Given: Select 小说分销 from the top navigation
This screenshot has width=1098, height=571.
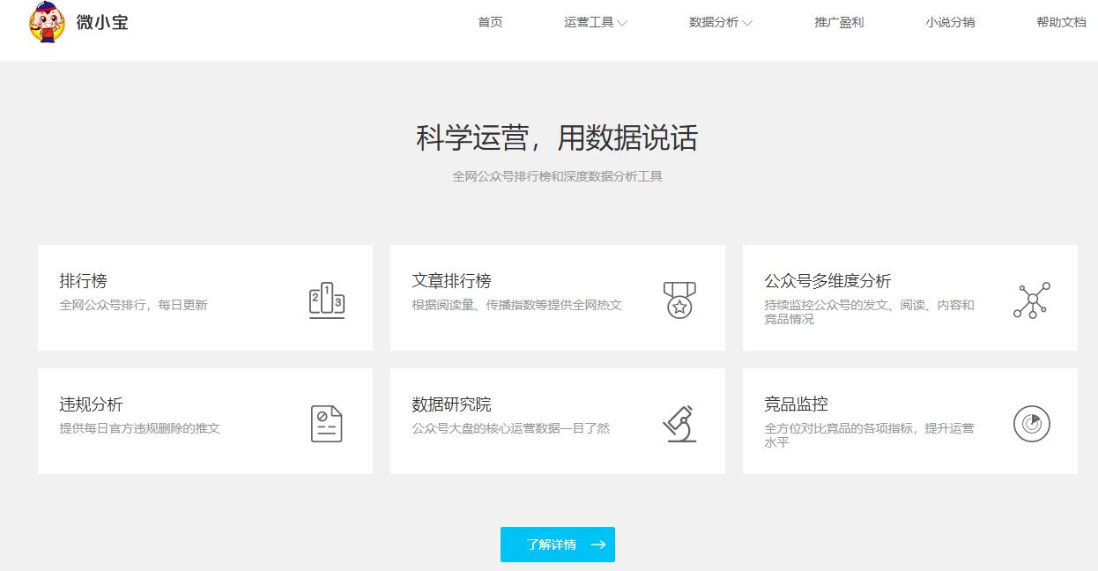Looking at the screenshot, I should [950, 22].
